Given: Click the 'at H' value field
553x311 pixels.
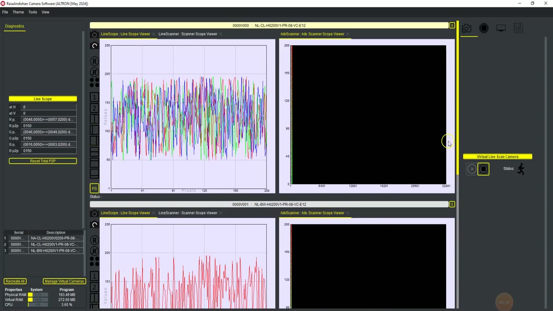Looking at the screenshot, I should pos(48,107).
